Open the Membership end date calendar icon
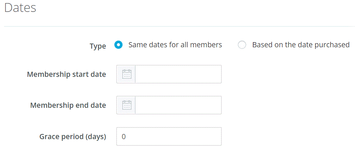Screen dimensions: 355x150 (126, 105)
